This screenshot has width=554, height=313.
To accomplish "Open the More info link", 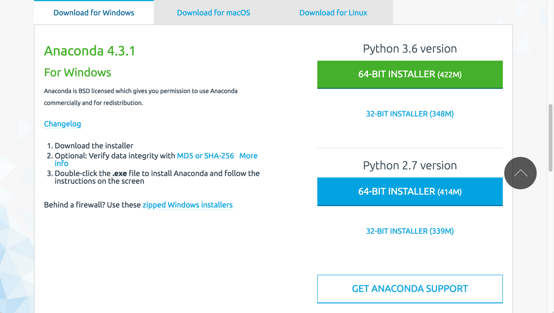I will point(249,156).
